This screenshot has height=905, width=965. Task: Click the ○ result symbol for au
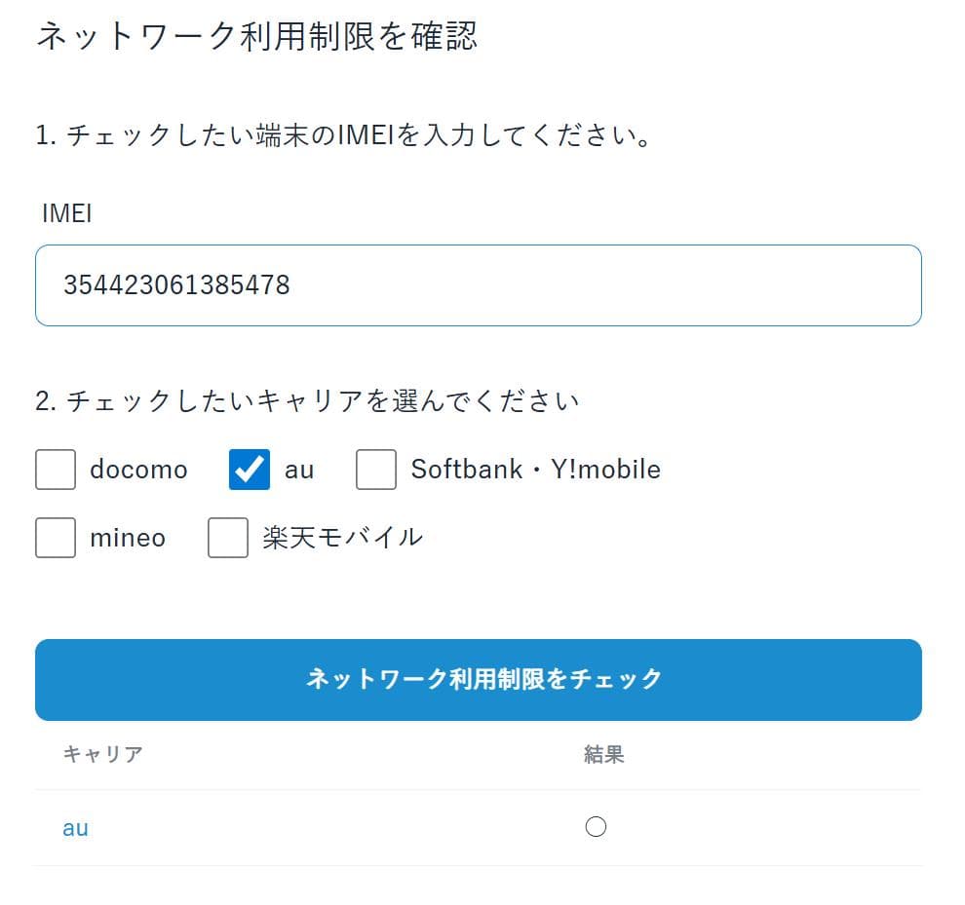(596, 826)
